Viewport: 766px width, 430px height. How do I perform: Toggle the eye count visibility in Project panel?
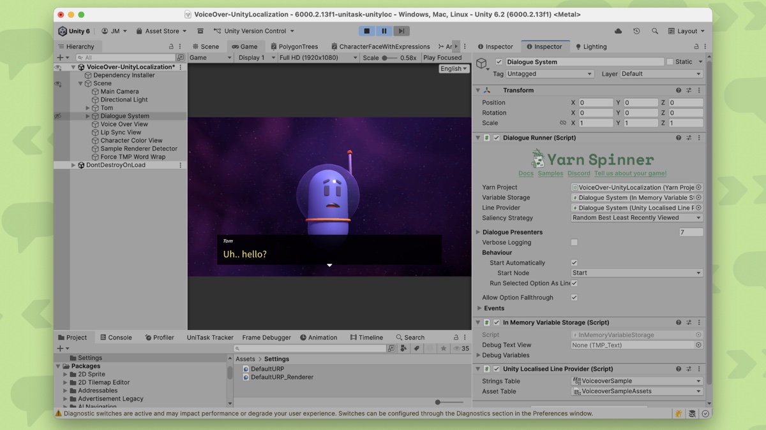(457, 348)
